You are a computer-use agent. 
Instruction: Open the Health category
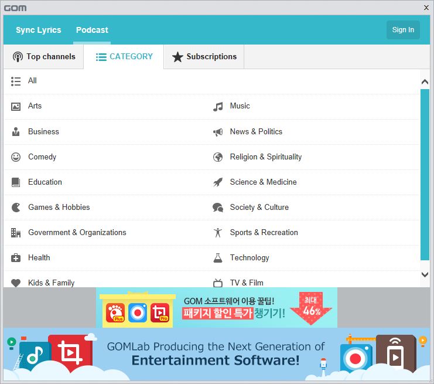pos(39,258)
